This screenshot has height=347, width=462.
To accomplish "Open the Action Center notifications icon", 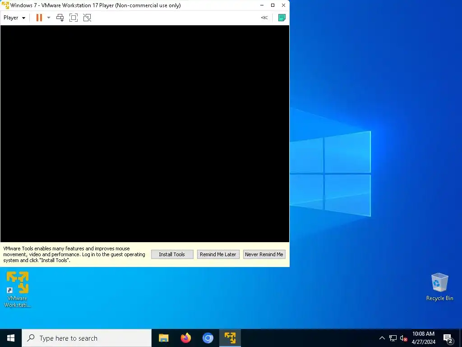I will (x=448, y=338).
